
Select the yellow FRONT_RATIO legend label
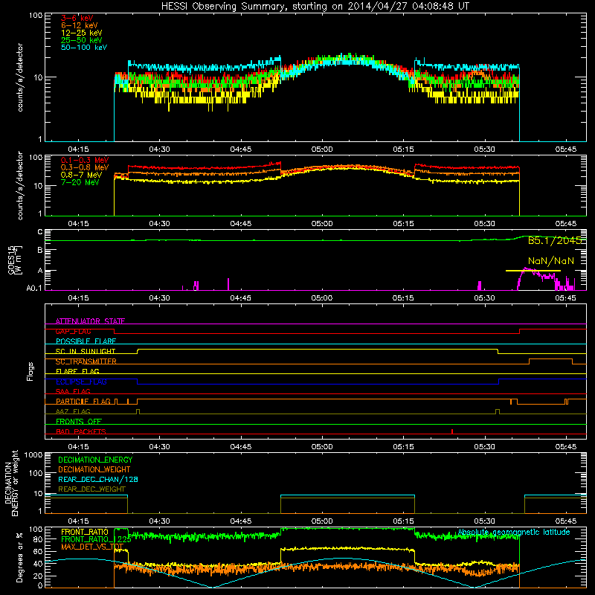pos(85,532)
